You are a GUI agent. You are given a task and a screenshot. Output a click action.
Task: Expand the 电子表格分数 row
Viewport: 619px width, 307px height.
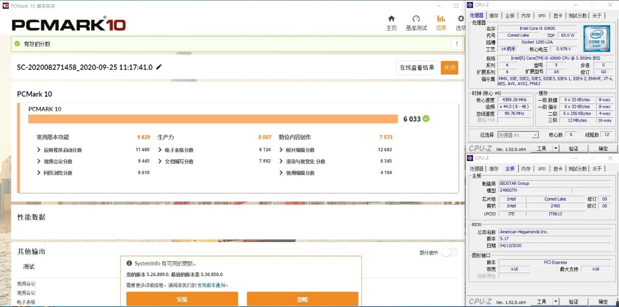tap(160, 150)
